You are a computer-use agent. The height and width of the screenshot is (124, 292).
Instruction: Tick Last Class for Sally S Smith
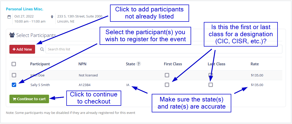(210, 85)
